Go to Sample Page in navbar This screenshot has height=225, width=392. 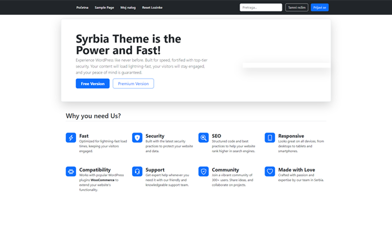click(104, 8)
